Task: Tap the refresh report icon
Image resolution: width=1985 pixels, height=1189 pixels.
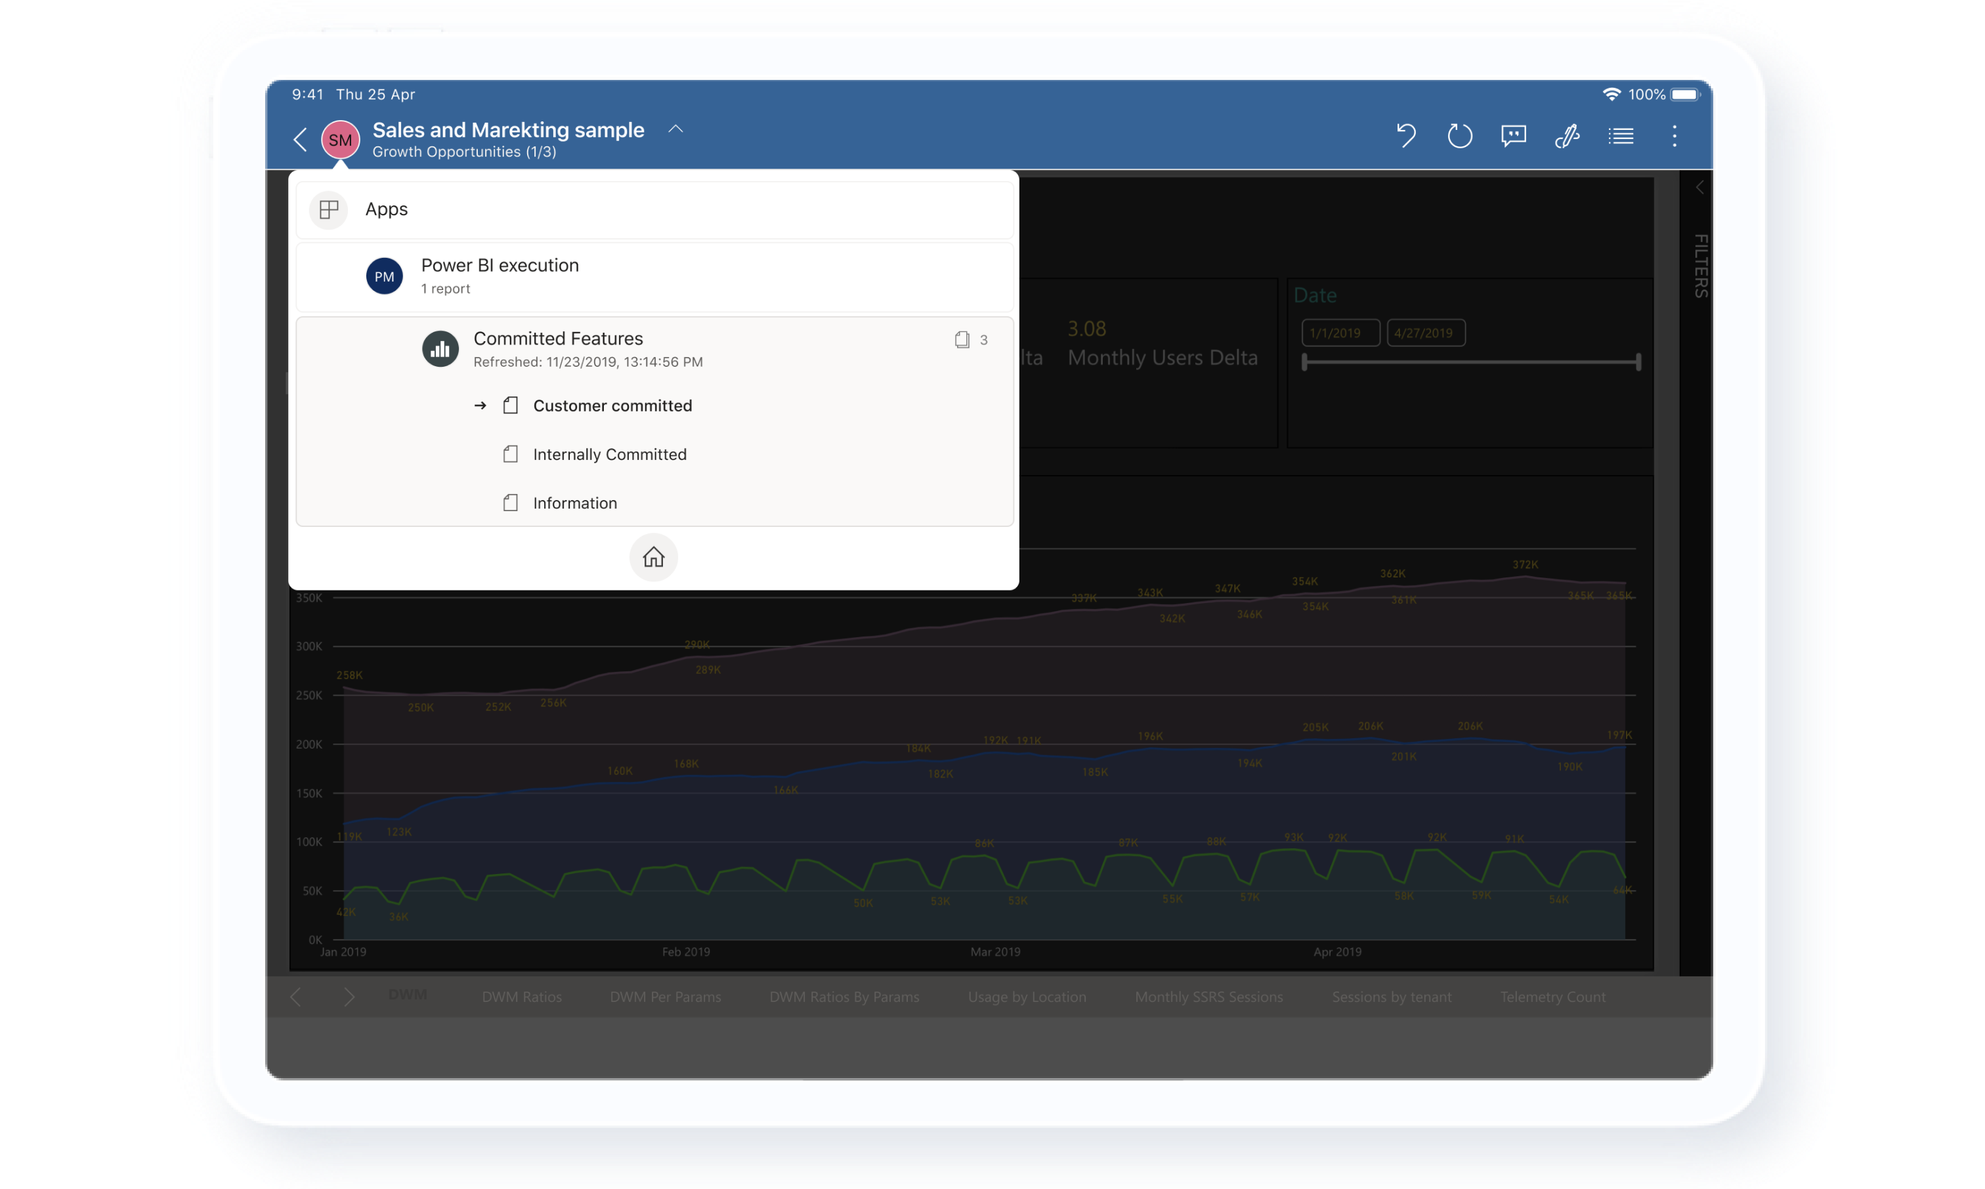Action: click(1459, 135)
